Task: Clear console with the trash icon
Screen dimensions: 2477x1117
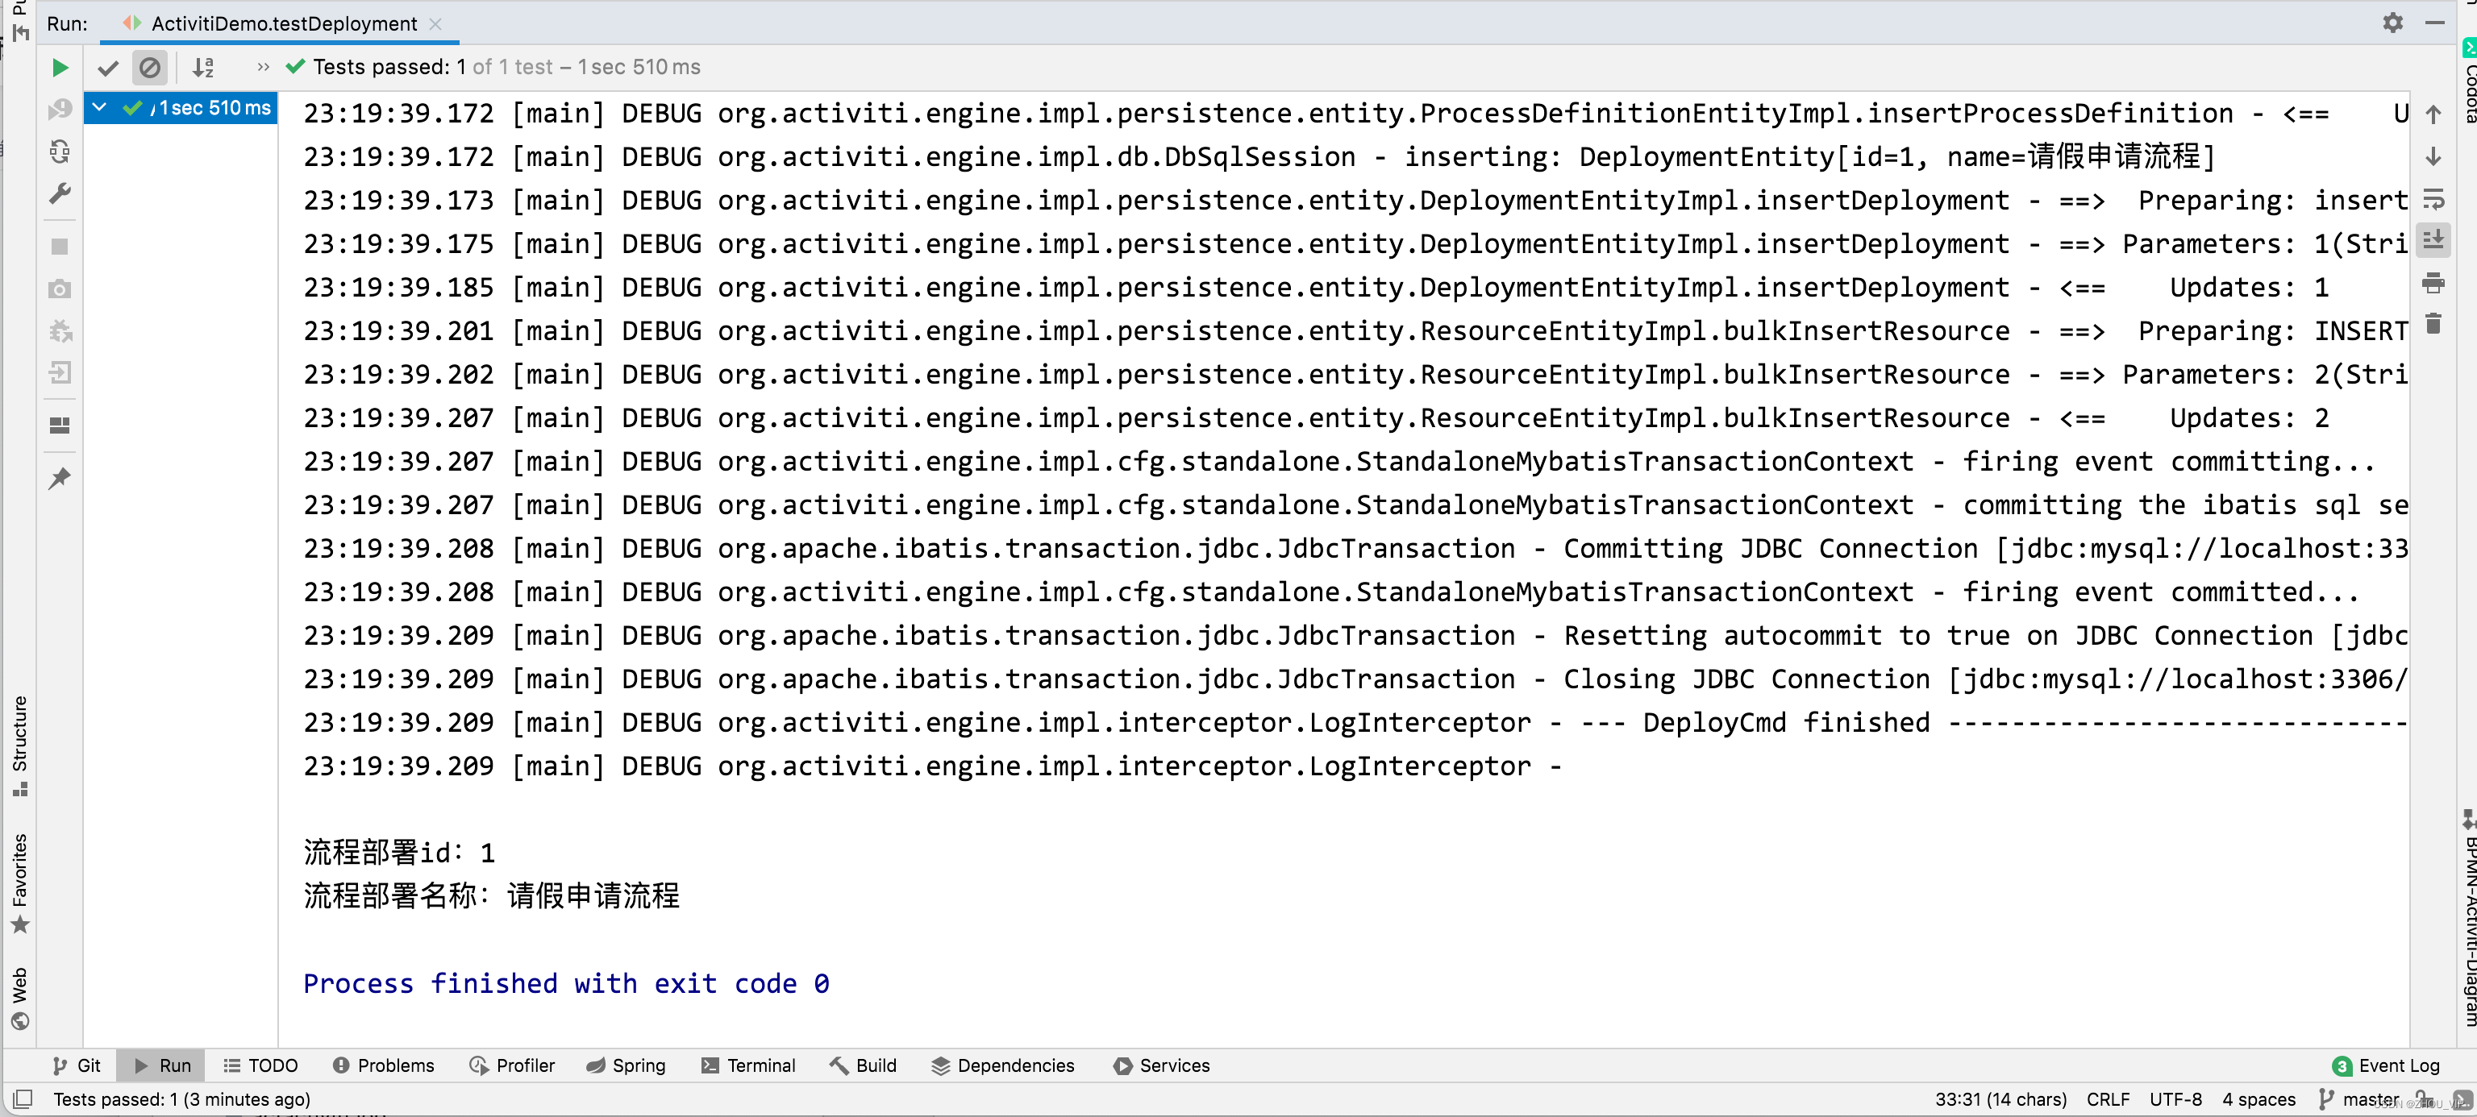Action: (x=2433, y=324)
